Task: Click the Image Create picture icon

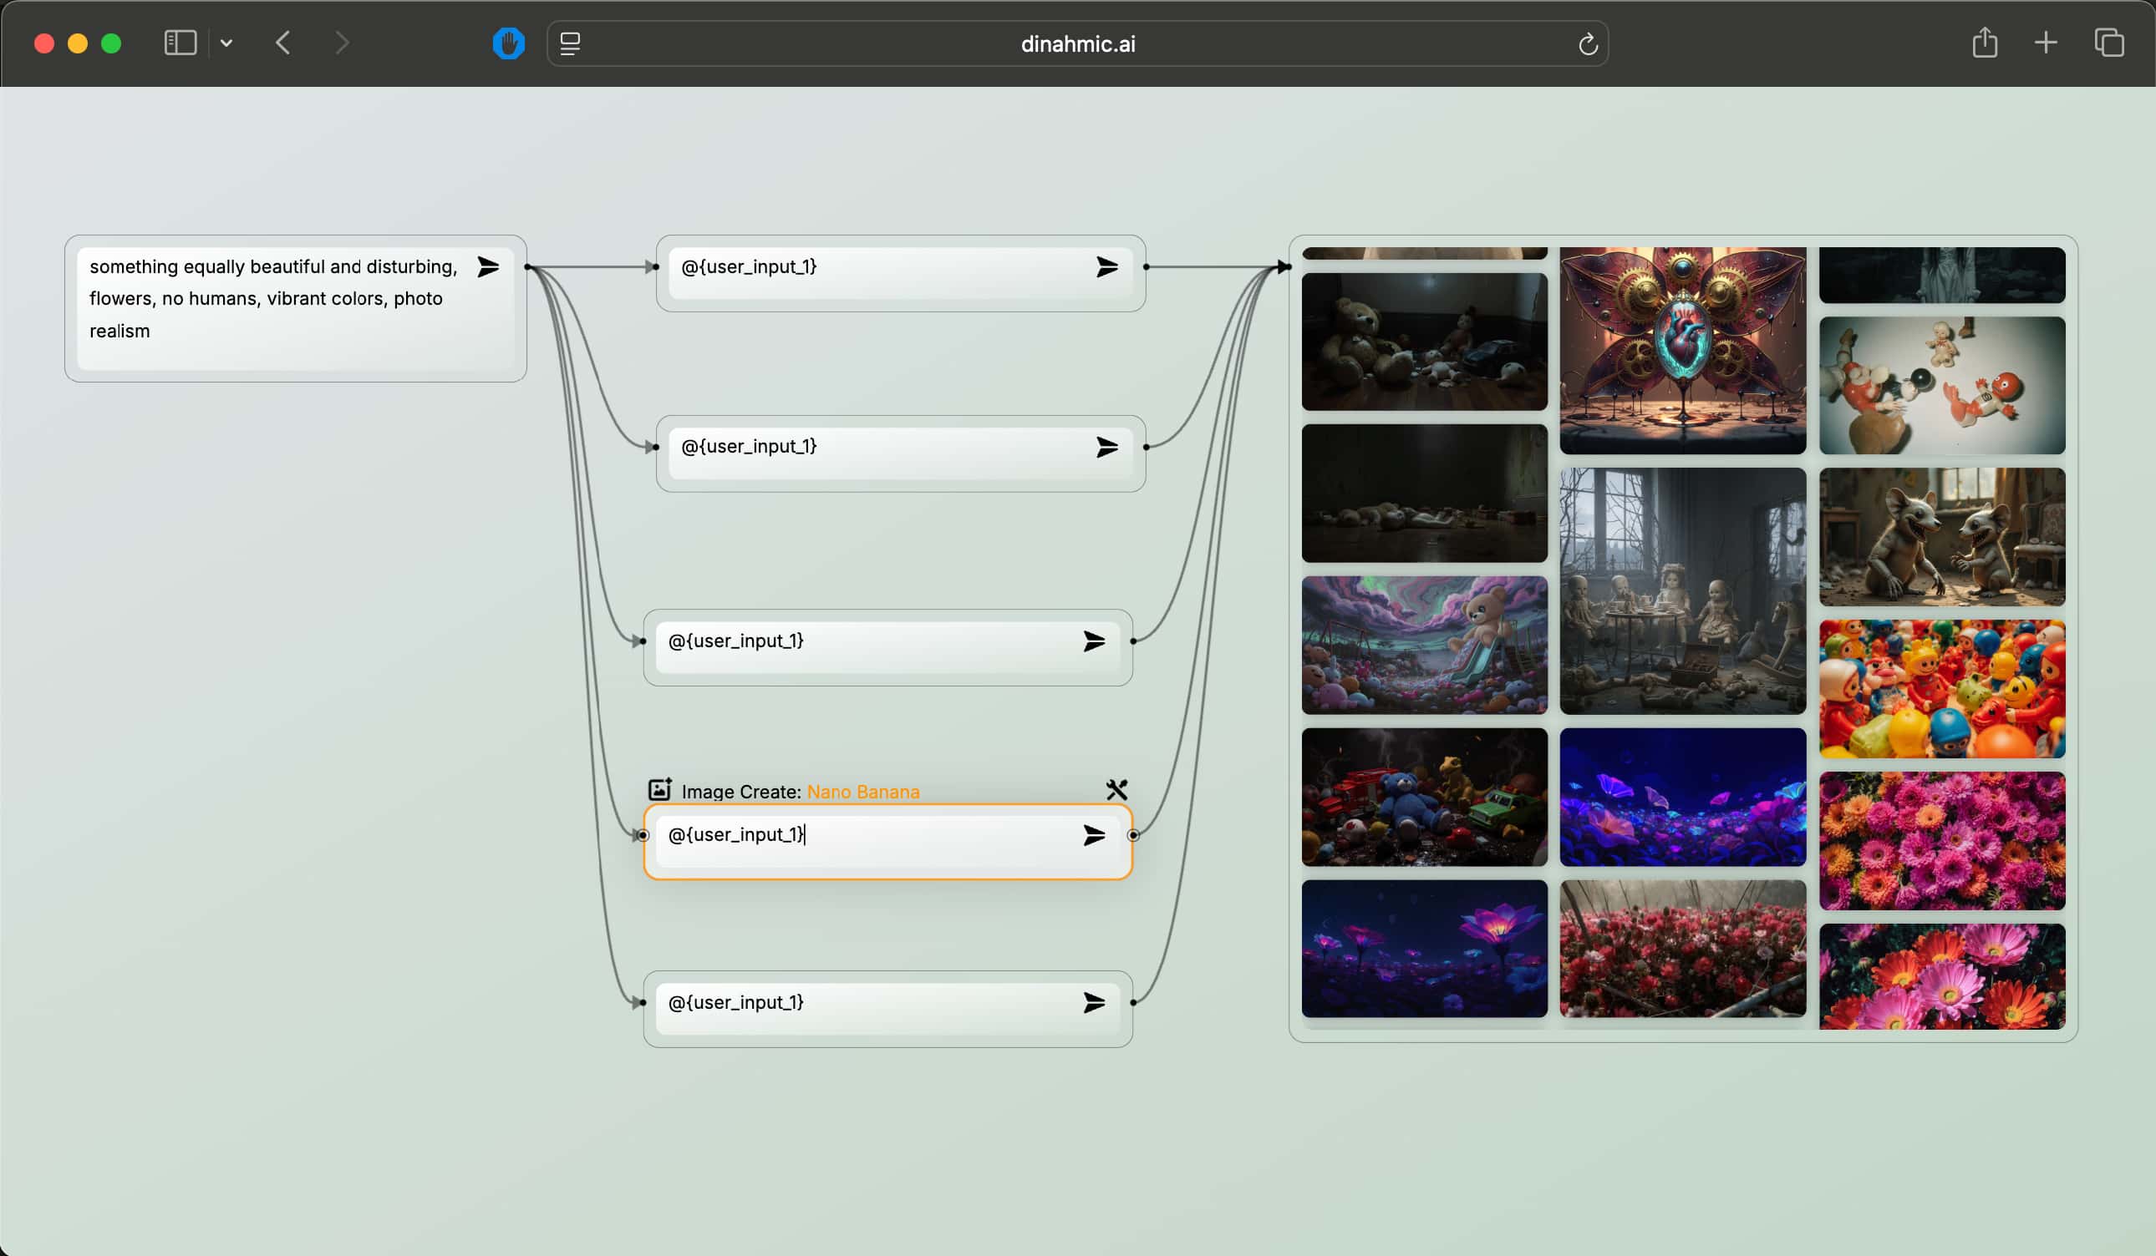Action: 659,789
